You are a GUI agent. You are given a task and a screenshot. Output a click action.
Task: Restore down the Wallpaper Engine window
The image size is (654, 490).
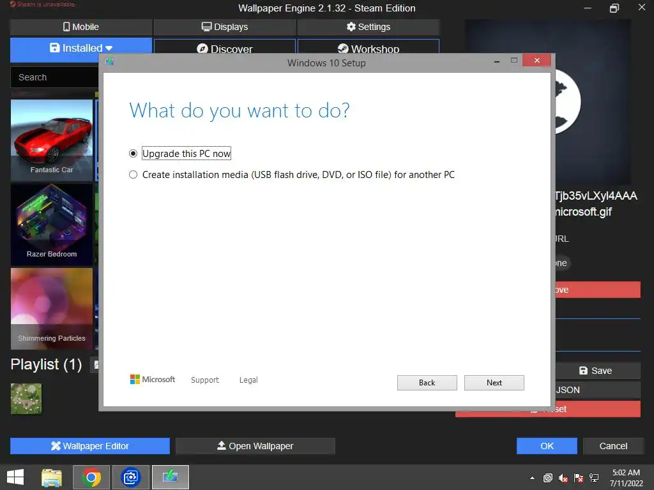614,8
